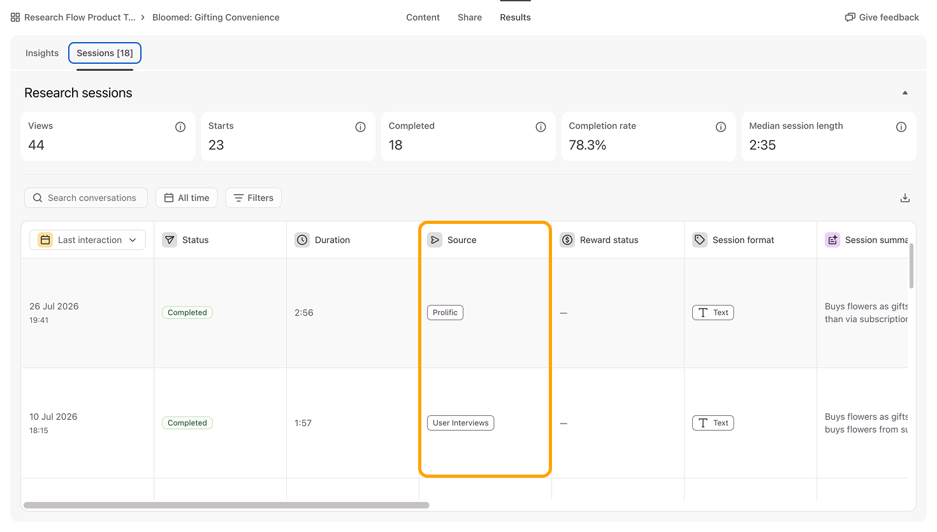Click the Give feedback chat icon
937x532 pixels.
[x=850, y=17]
